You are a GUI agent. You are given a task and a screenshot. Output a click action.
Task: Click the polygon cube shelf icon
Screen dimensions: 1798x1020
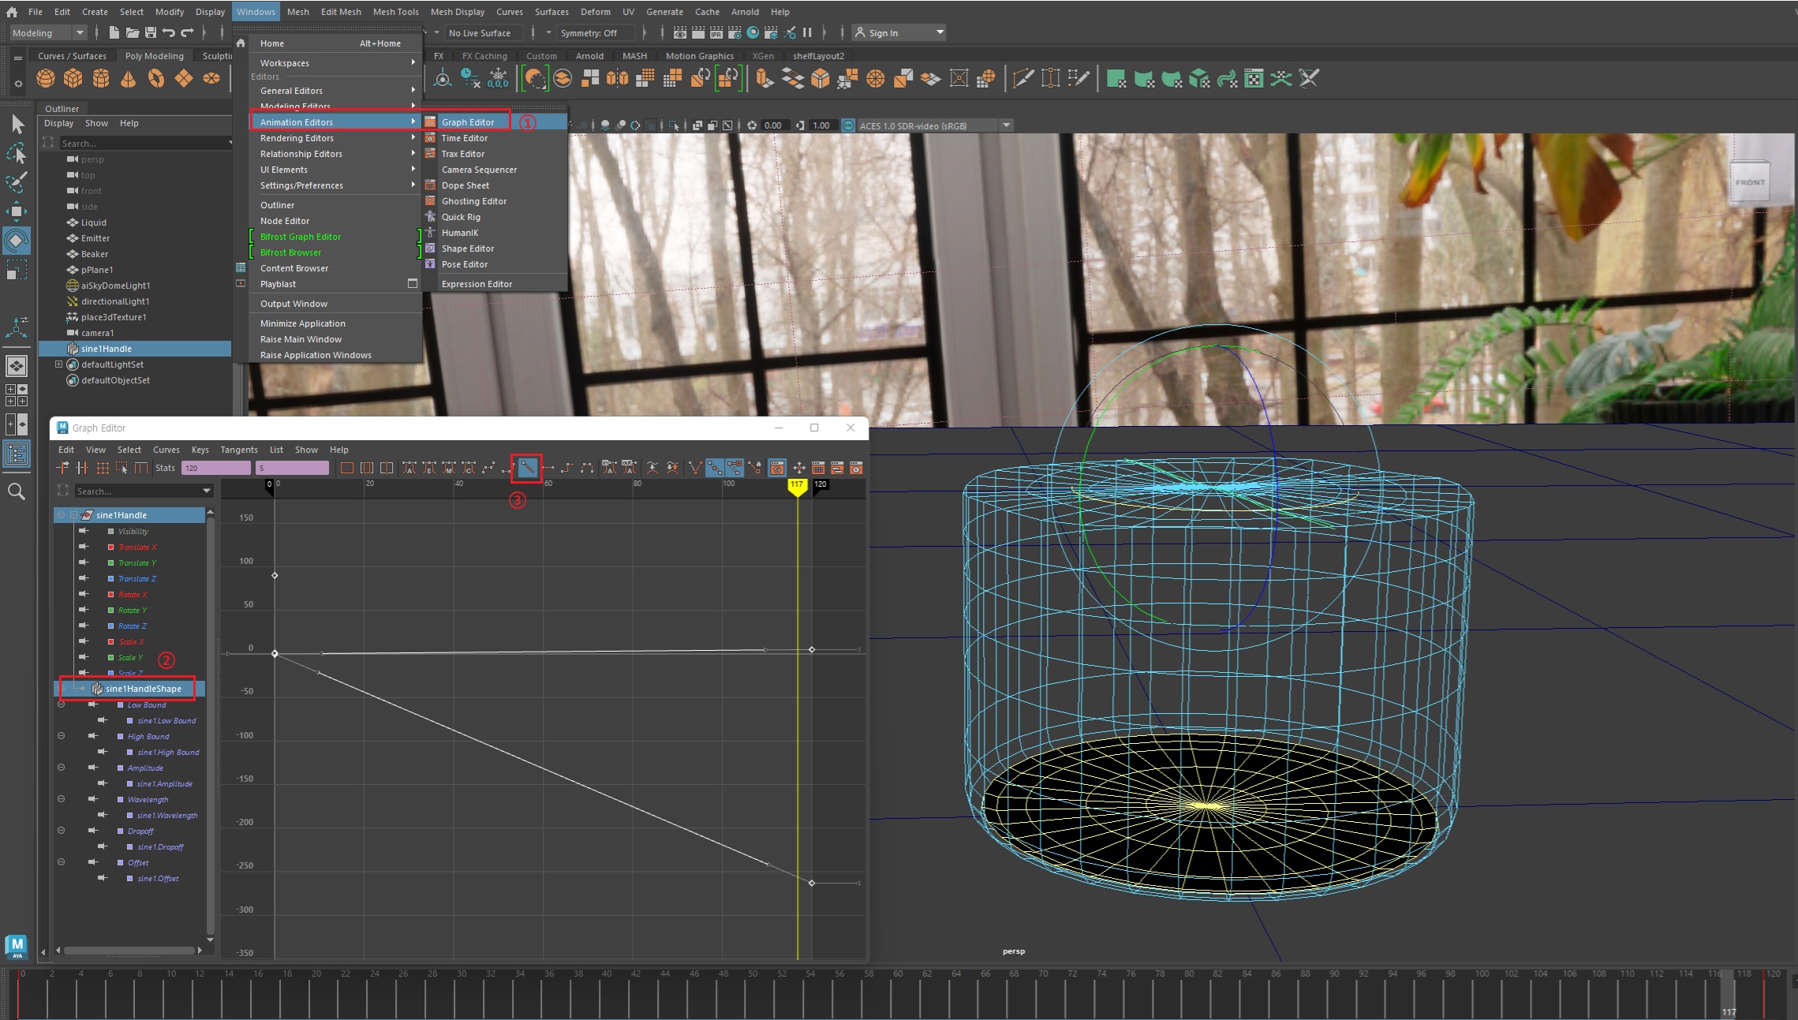coord(73,78)
